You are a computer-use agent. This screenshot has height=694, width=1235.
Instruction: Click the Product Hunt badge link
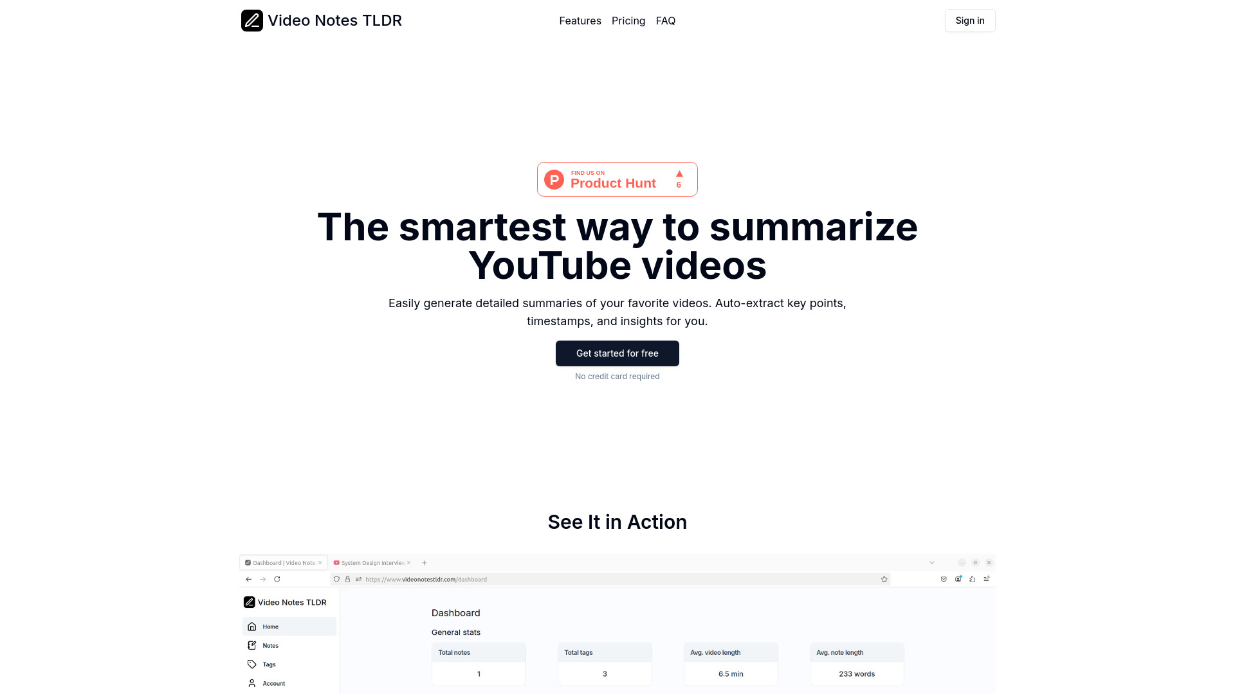click(617, 179)
